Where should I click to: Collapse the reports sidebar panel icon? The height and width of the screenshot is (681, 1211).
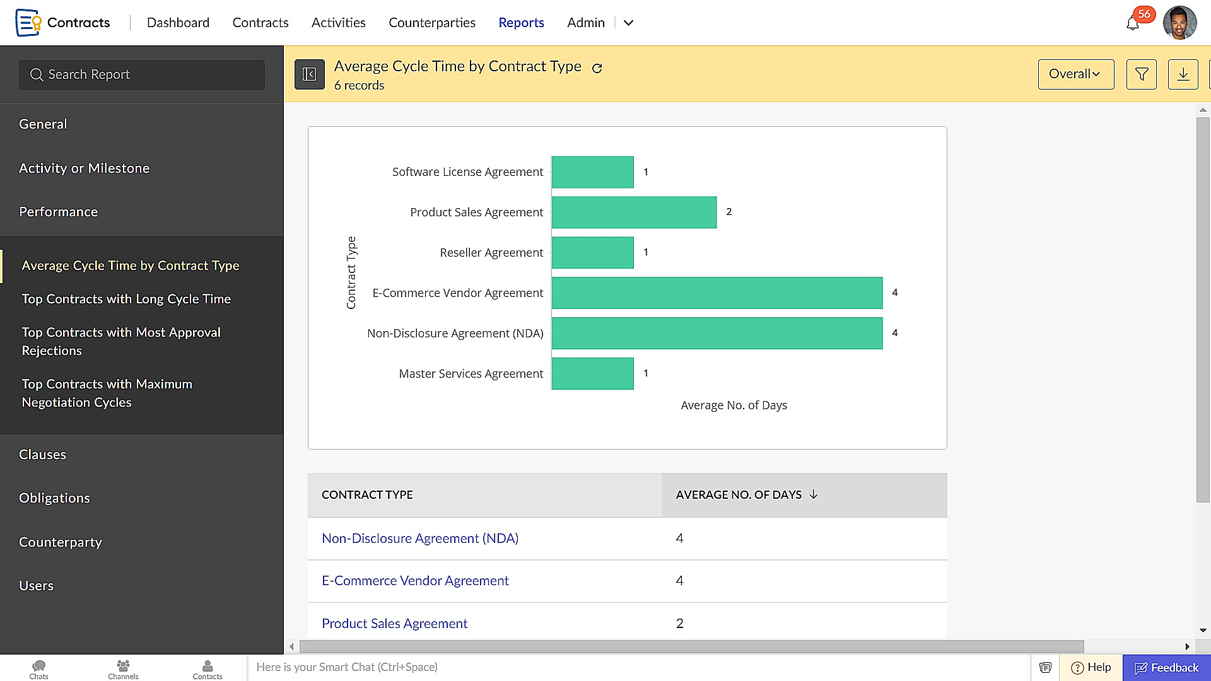coord(309,74)
